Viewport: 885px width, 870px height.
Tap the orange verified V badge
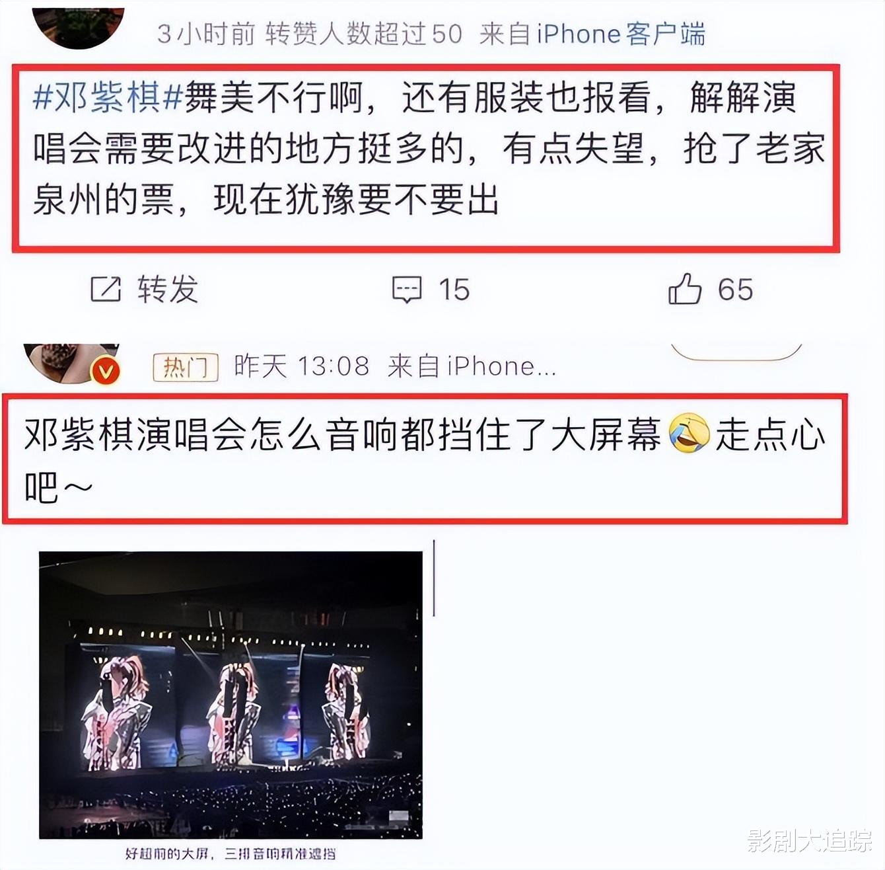(x=105, y=372)
